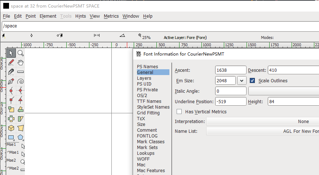Image resolution: width=319 pixels, height=175 pixels.
Task: Open the View menu
Action: 94,16
